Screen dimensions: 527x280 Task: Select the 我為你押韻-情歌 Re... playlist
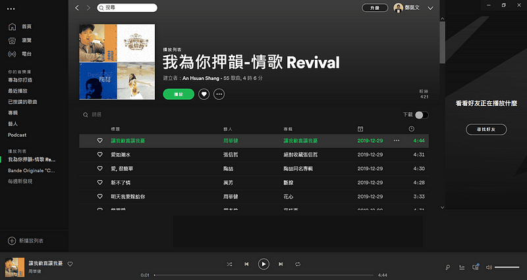point(32,160)
